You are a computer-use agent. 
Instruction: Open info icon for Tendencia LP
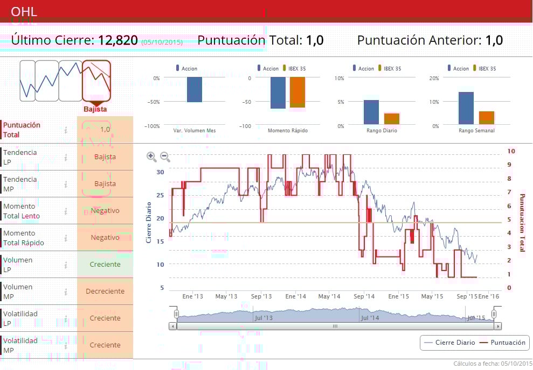click(x=66, y=158)
